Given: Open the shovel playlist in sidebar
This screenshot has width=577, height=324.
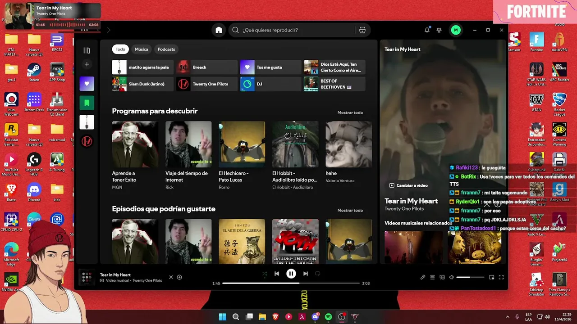Looking at the screenshot, I should (87, 122).
